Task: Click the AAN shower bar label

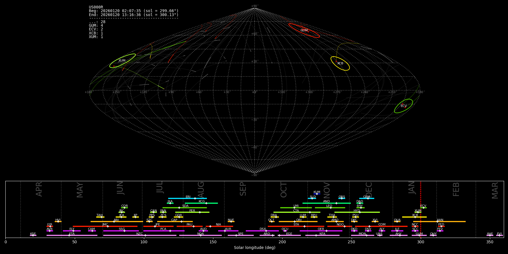Action: pyautogui.click(x=440, y=220)
